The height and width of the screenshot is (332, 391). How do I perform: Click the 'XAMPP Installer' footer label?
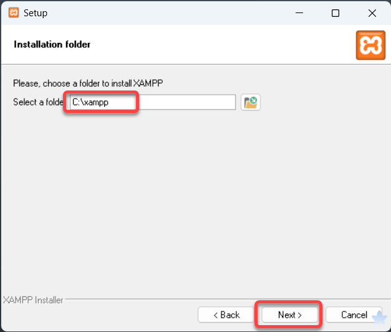coord(33,300)
